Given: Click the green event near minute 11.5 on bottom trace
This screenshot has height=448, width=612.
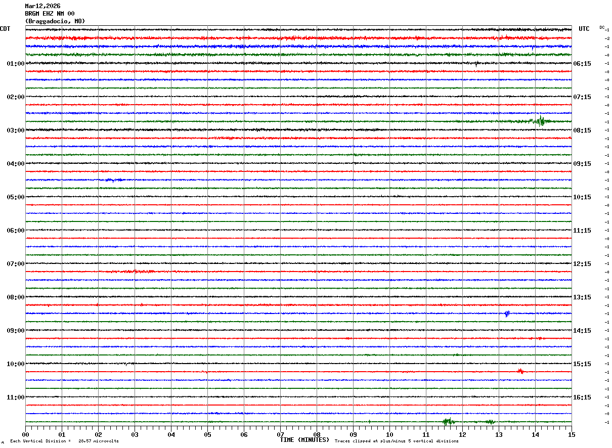Looking at the screenshot, I should 448,421.
